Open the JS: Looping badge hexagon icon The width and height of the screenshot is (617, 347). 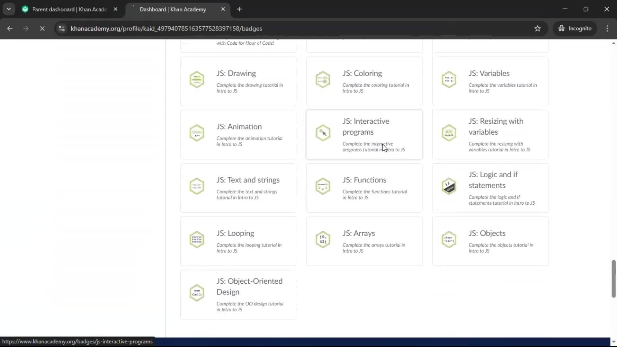coord(197,239)
